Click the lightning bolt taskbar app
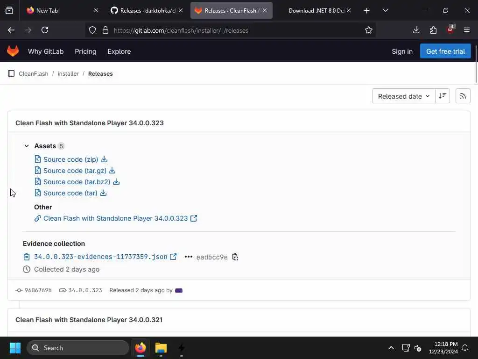Image resolution: width=478 pixels, height=359 pixels. 182,348
